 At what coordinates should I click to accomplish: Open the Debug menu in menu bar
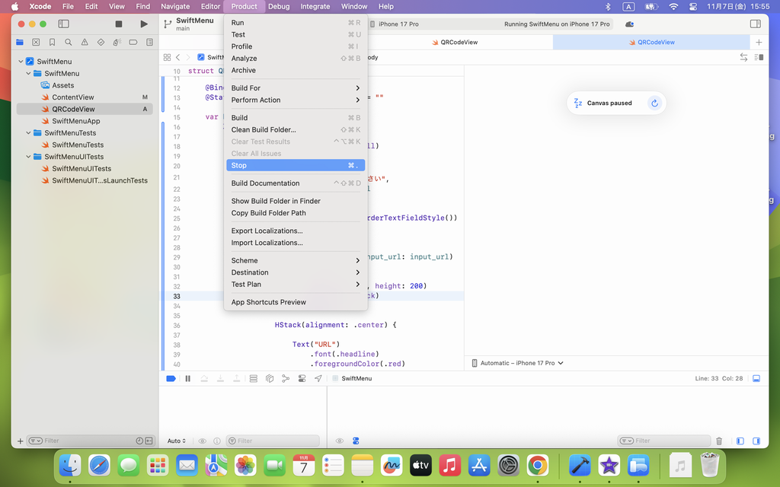tap(279, 6)
